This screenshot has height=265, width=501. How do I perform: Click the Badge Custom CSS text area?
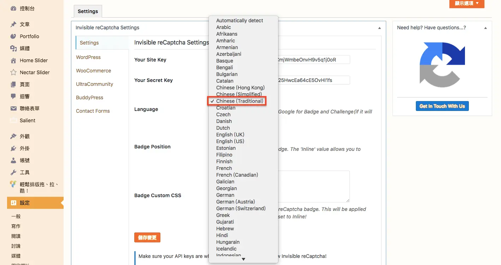[313, 187]
